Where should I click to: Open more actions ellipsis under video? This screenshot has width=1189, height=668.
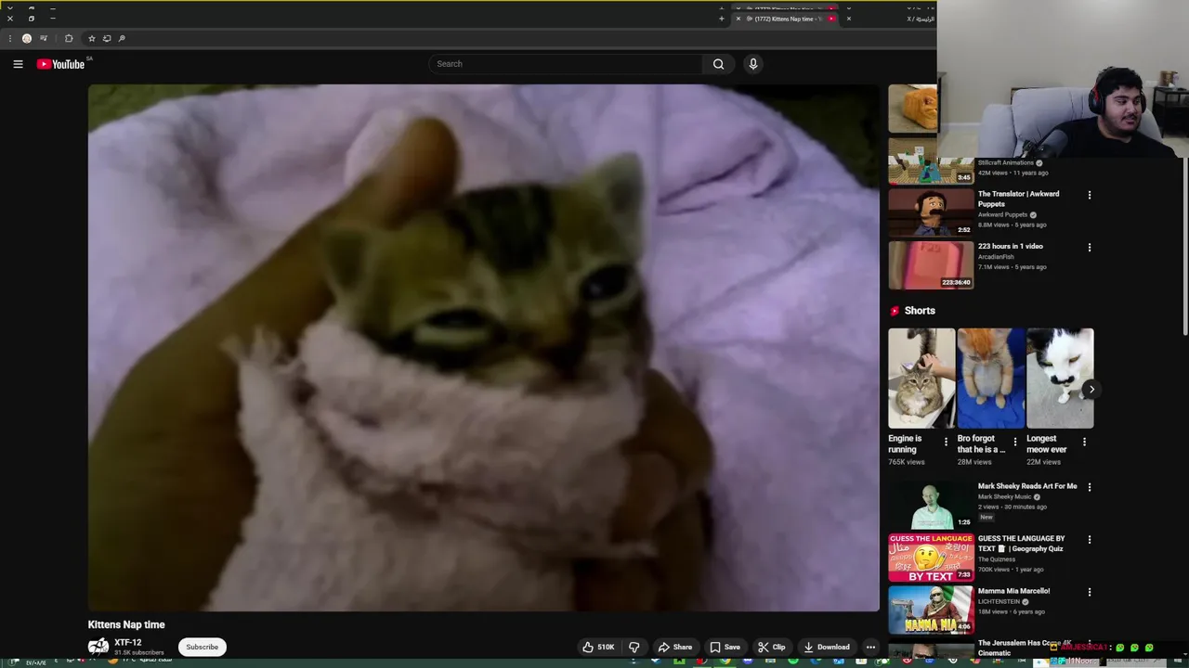tap(870, 647)
